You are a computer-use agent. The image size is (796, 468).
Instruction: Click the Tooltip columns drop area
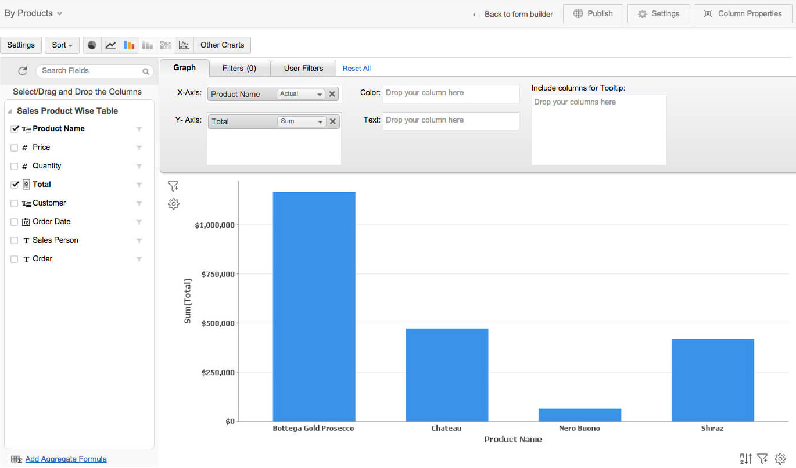[599, 129]
